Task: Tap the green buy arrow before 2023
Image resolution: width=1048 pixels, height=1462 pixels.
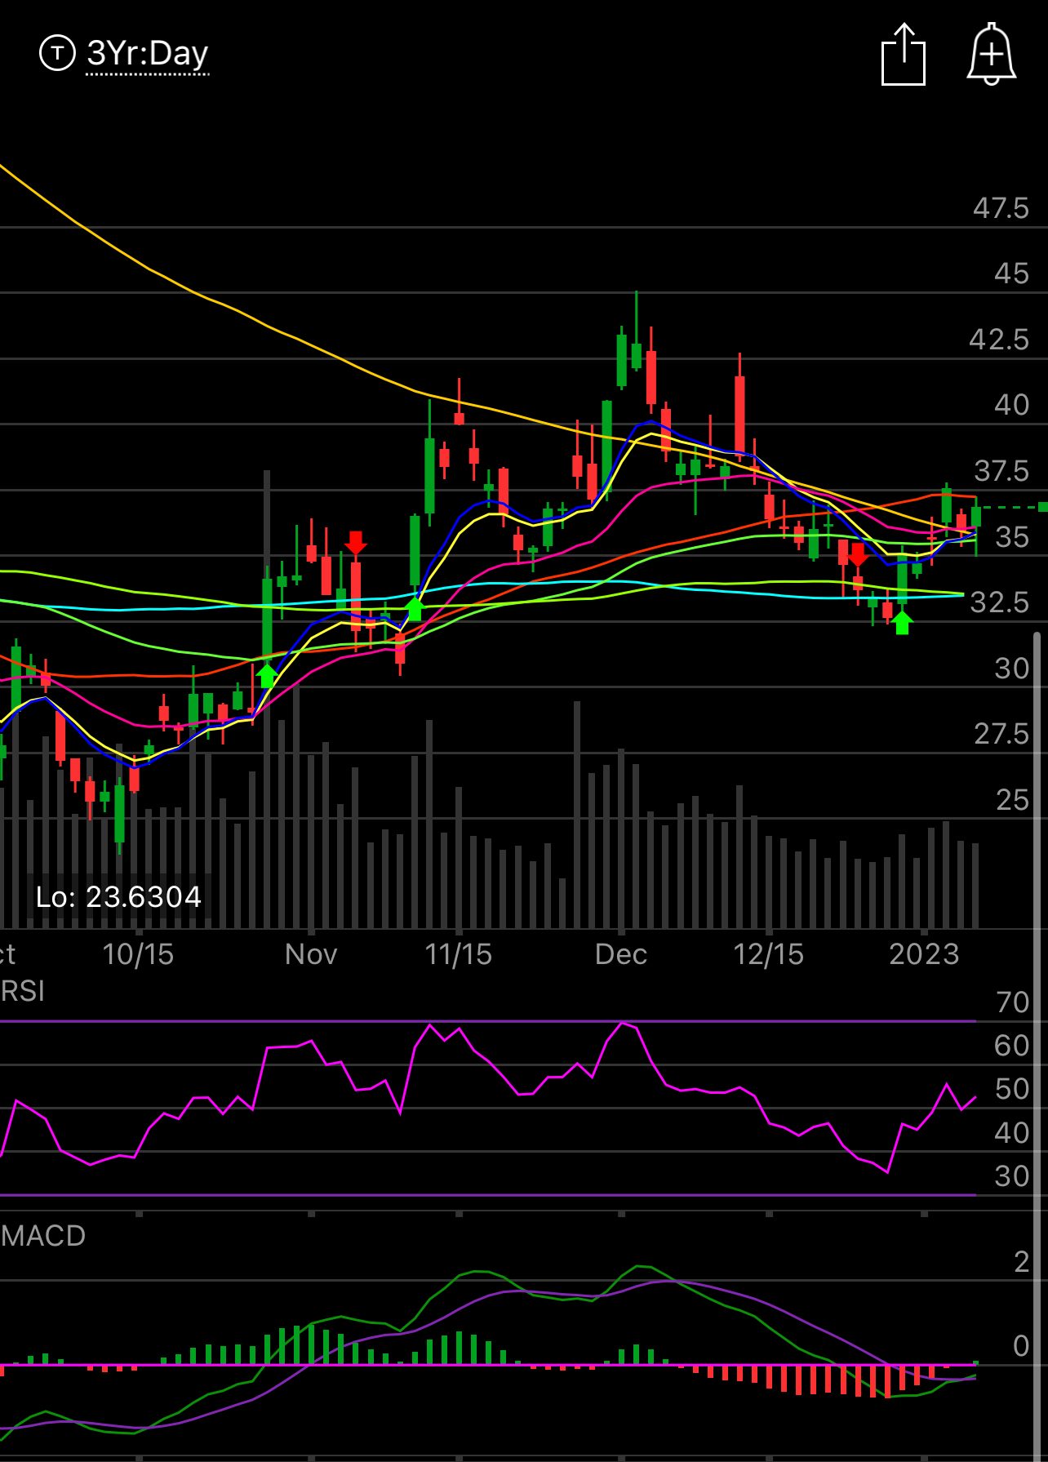Action: pos(902,623)
